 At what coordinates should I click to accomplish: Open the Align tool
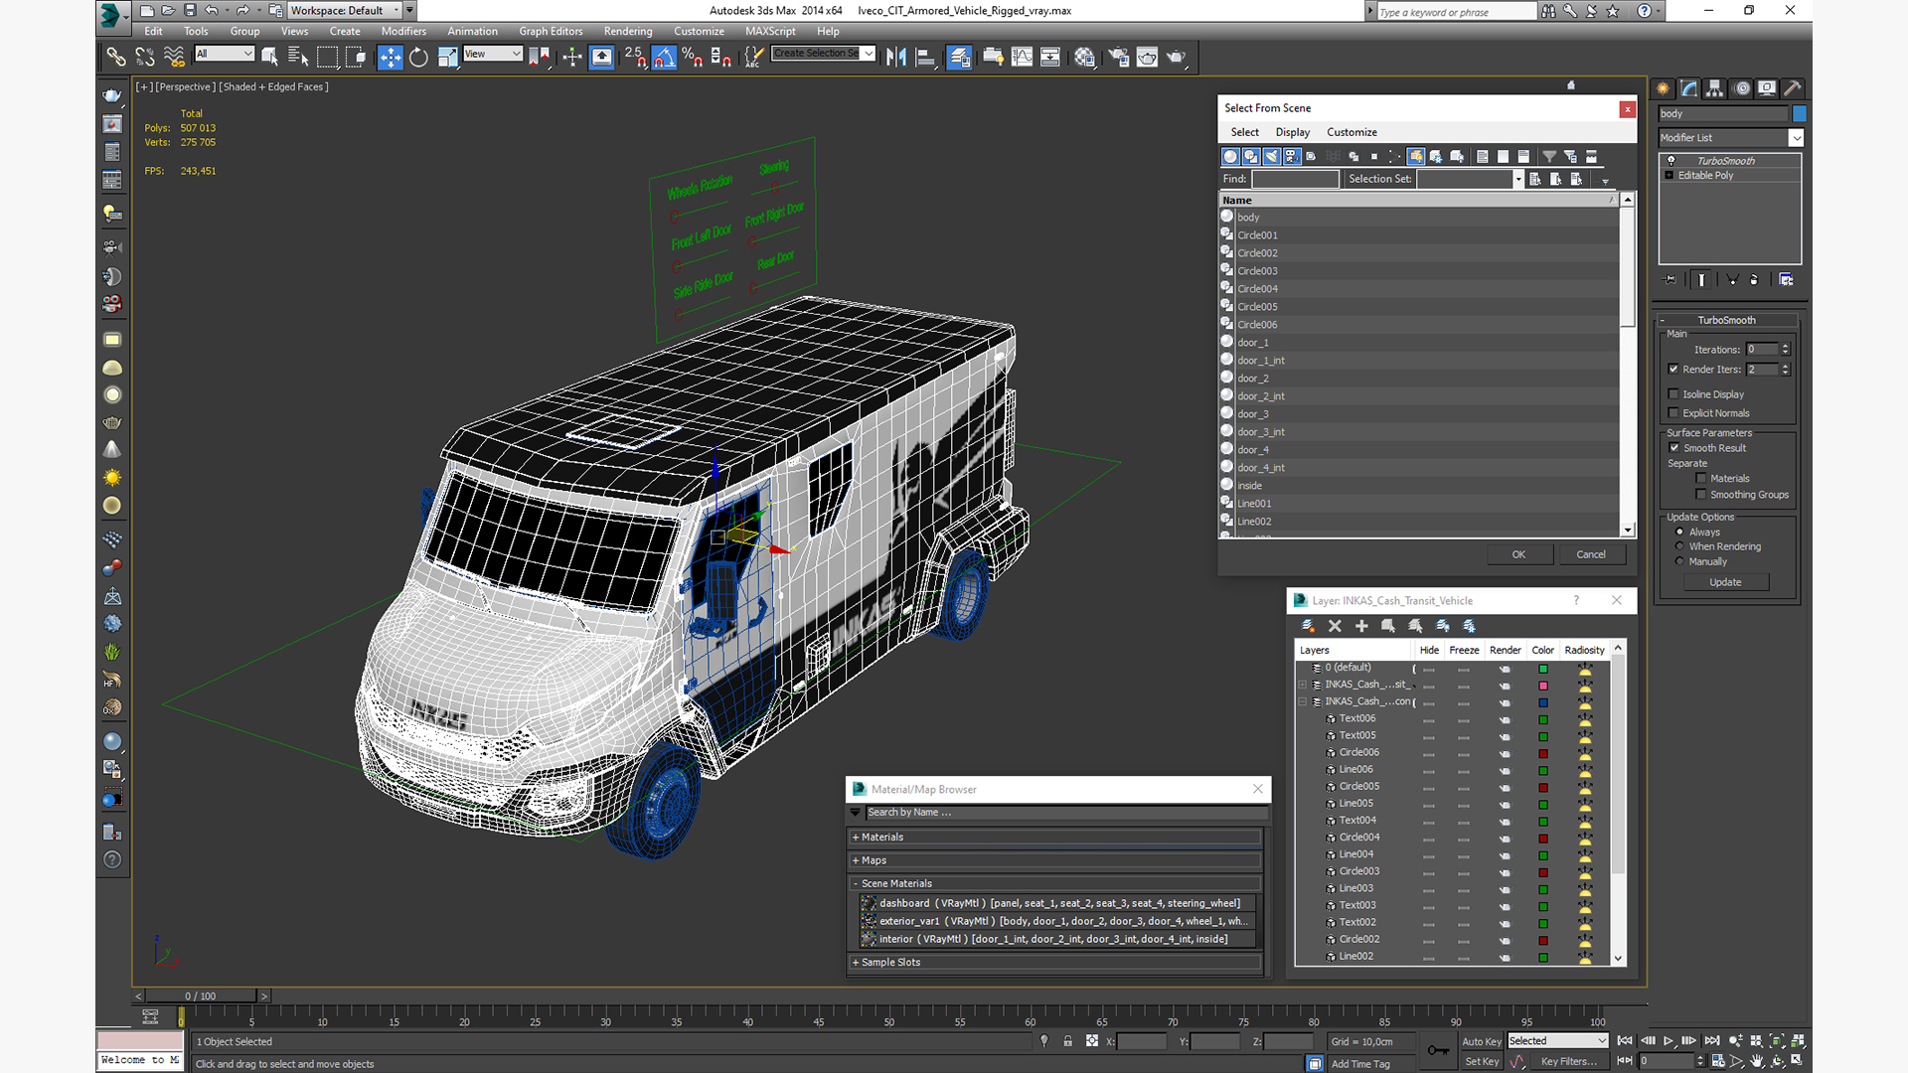tap(925, 57)
